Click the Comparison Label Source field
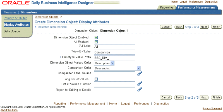The height and width of the screenshot is (112, 223). tap(114, 74)
